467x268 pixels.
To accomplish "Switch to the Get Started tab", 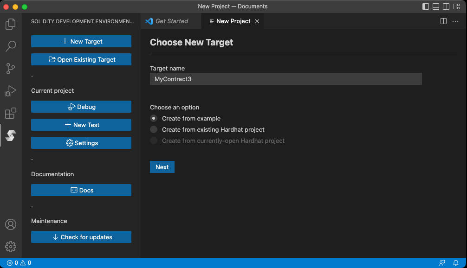I will (x=171, y=21).
